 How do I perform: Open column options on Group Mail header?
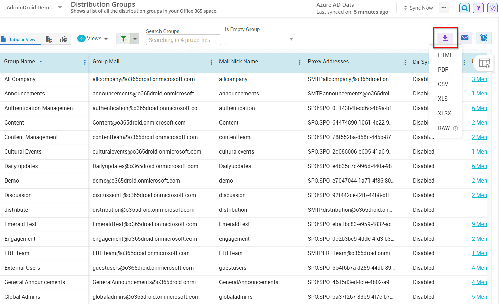[211, 62]
